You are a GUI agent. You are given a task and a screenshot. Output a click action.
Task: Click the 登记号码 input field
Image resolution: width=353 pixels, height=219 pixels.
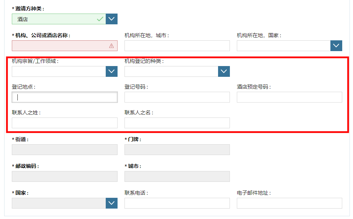click(177, 97)
